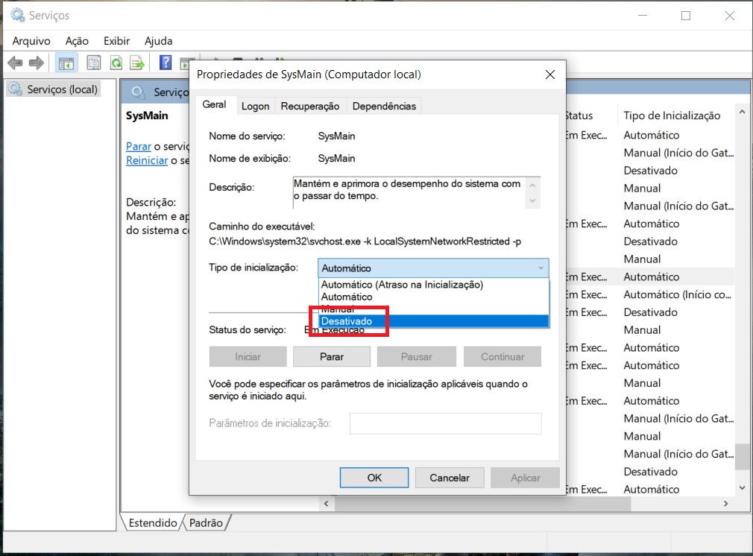Open the Padrão view tab

pyautogui.click(x=206, y=523)
